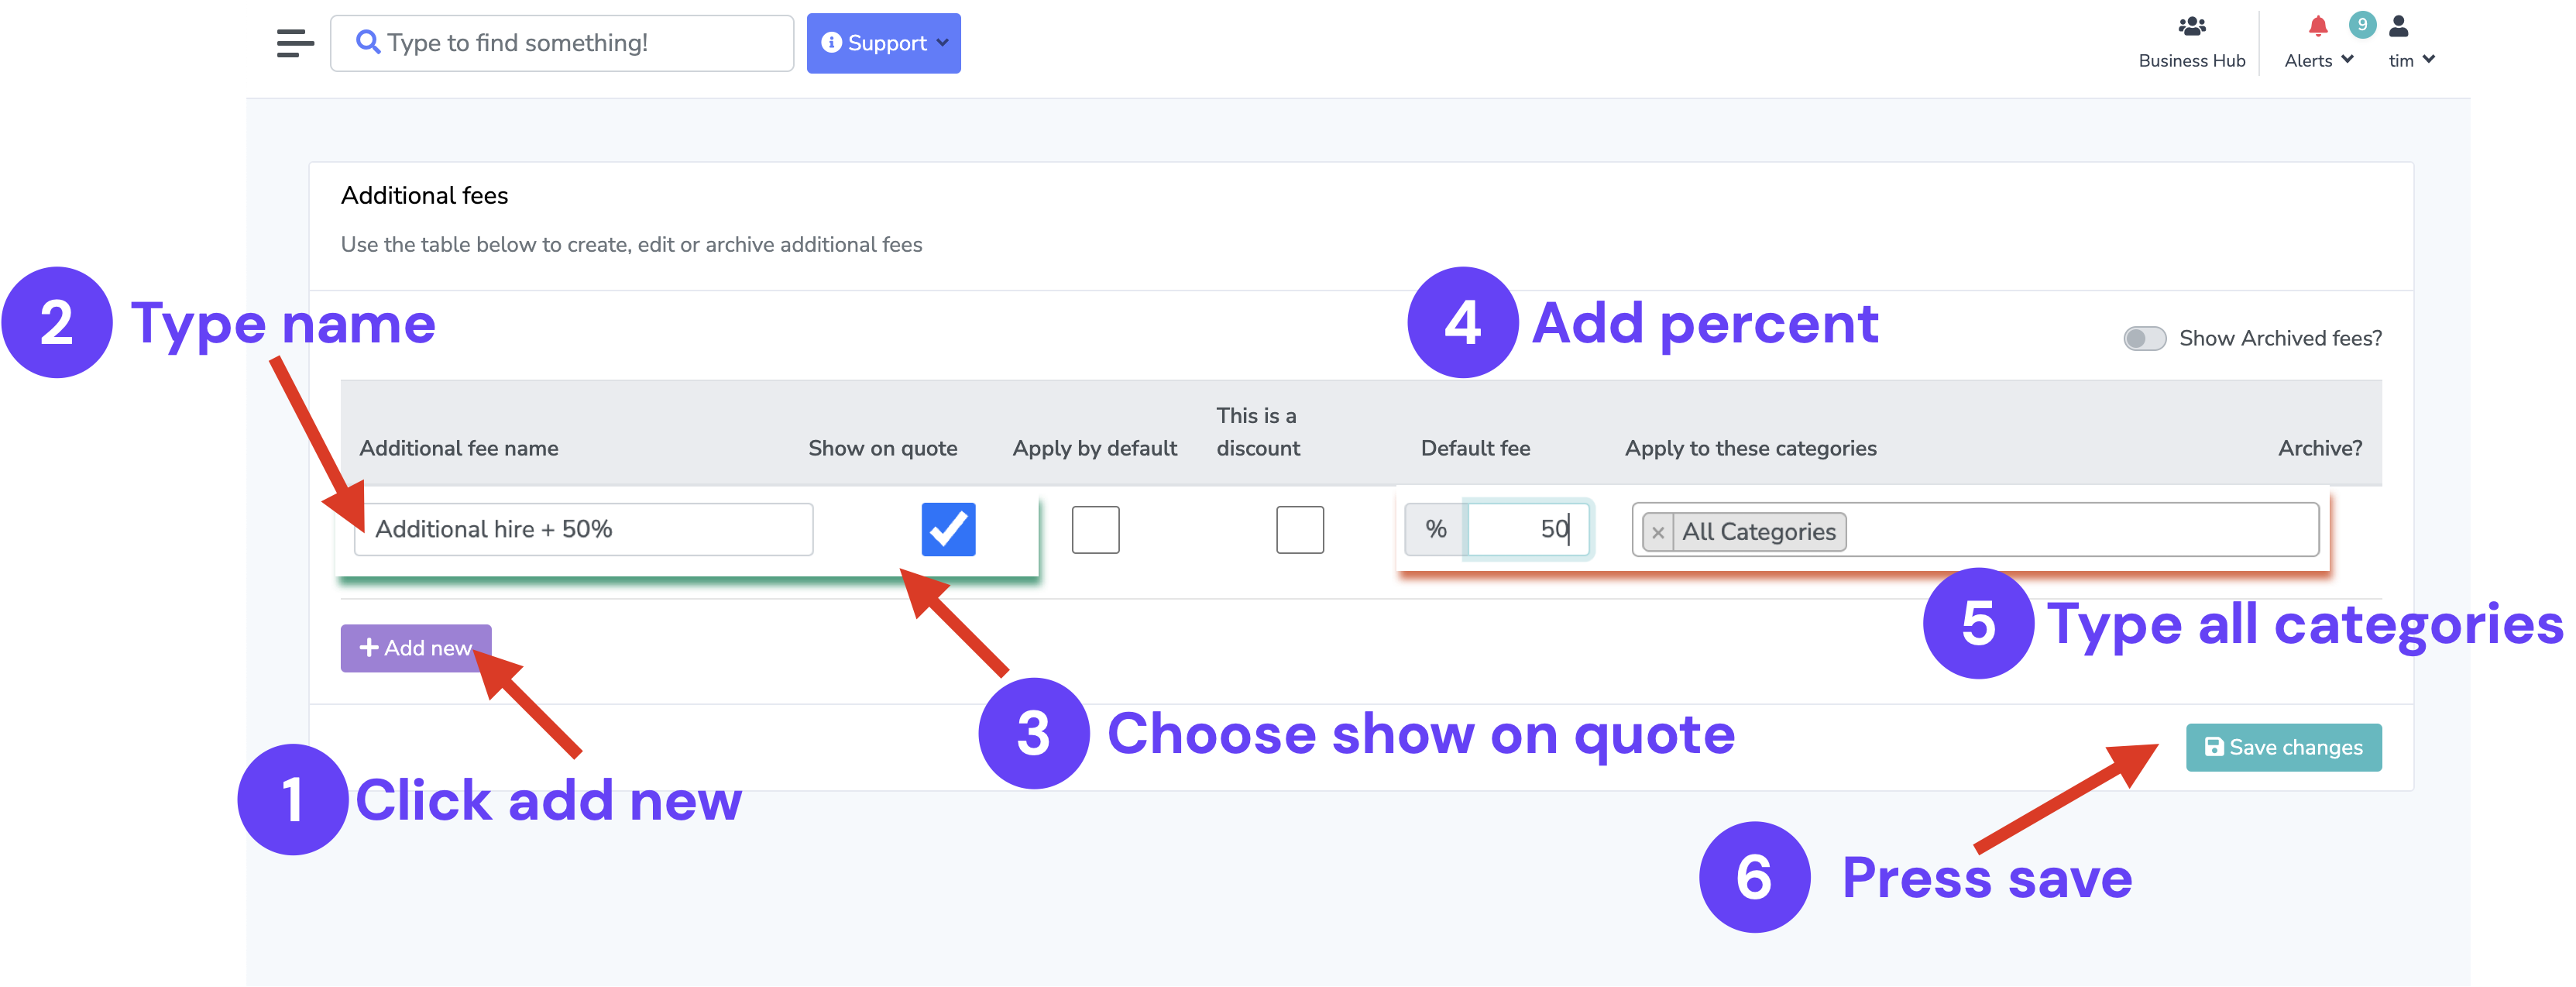This screenshot has width=2576, height=987.
Task: Toggle Show Archived fees switch
Action: pyautogui.click(x=2144, y=338)
